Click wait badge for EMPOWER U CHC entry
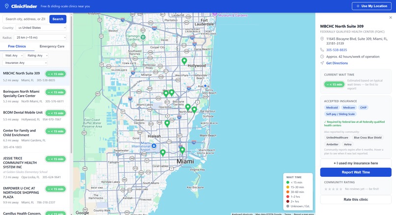This screenshot has width=396, height=215. (56, 189)
